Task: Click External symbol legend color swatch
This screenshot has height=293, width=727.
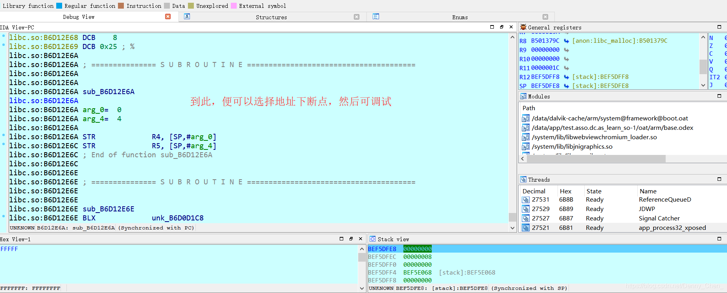Action: [x=234, y=5]
